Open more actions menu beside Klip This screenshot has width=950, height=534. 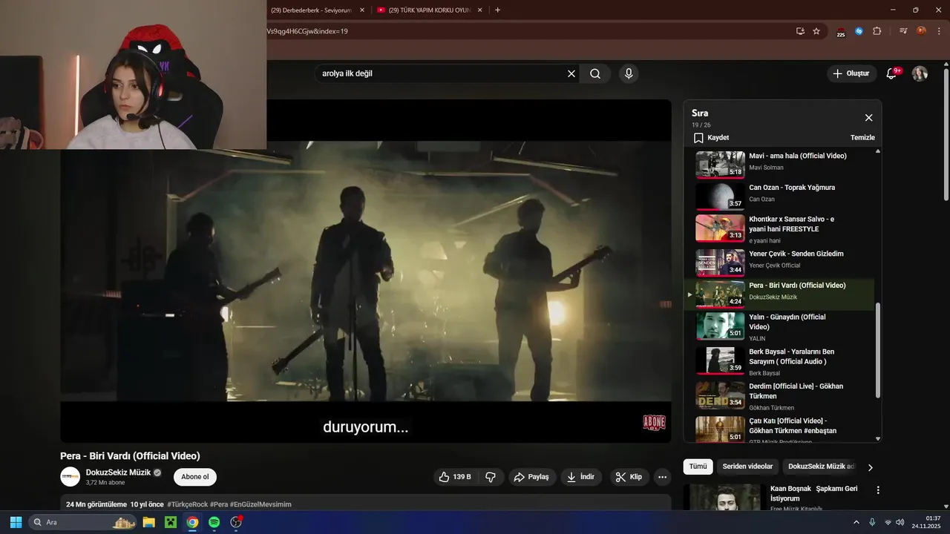[663, 477]
